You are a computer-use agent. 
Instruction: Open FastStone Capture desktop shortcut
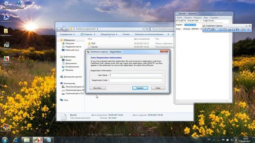6,61
